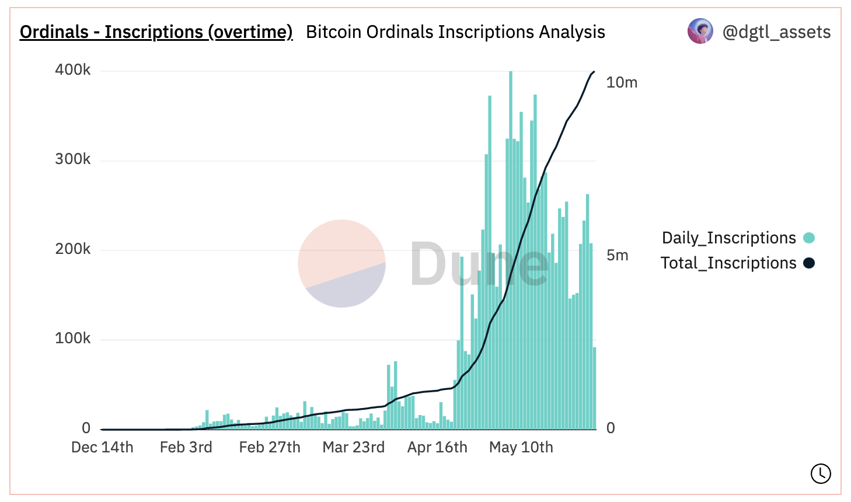This screenshot has height=502, width=851.
Task: Click the Feb 27th x-axis label
Action: click(270, 447)
